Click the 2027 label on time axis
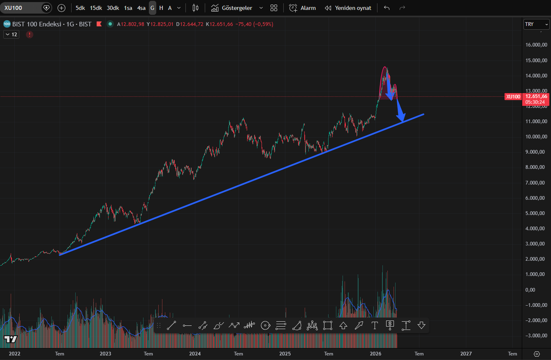This screenshot has width=551, height=360. point(466,354)
